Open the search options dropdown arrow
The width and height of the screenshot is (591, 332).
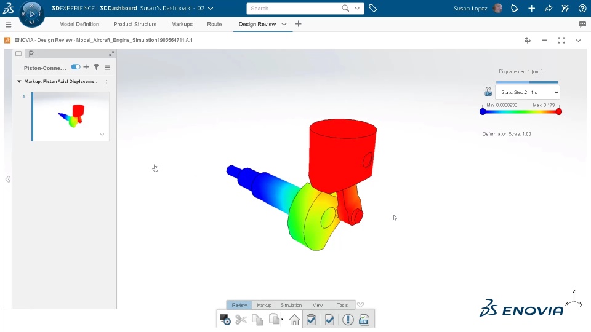point(357,8)
